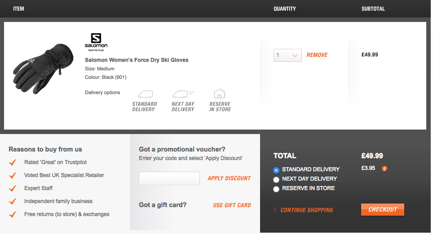The width and height of the screenshot is (433, 234).
Task: Click Apply Discount
Action: click(229, 178)
